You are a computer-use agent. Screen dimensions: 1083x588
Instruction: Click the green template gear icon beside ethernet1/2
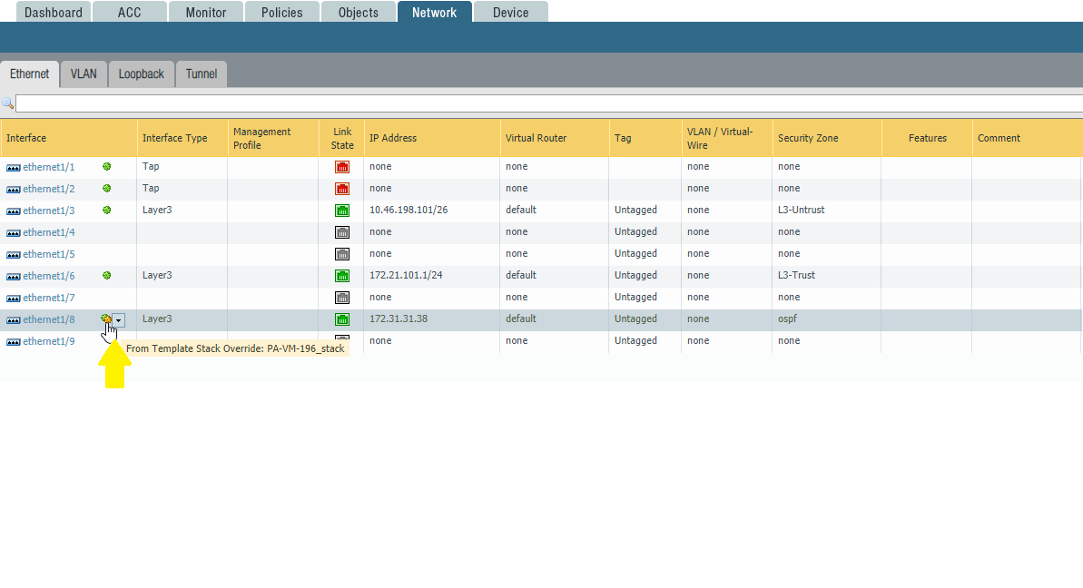click(x=106, y=188)
